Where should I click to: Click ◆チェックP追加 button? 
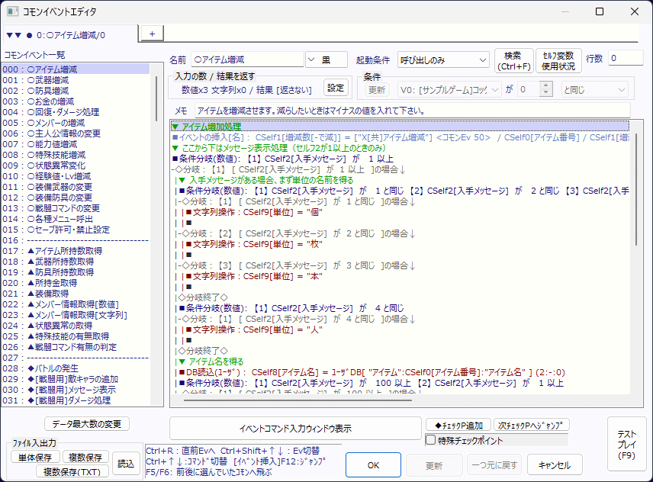click(458, 425)
